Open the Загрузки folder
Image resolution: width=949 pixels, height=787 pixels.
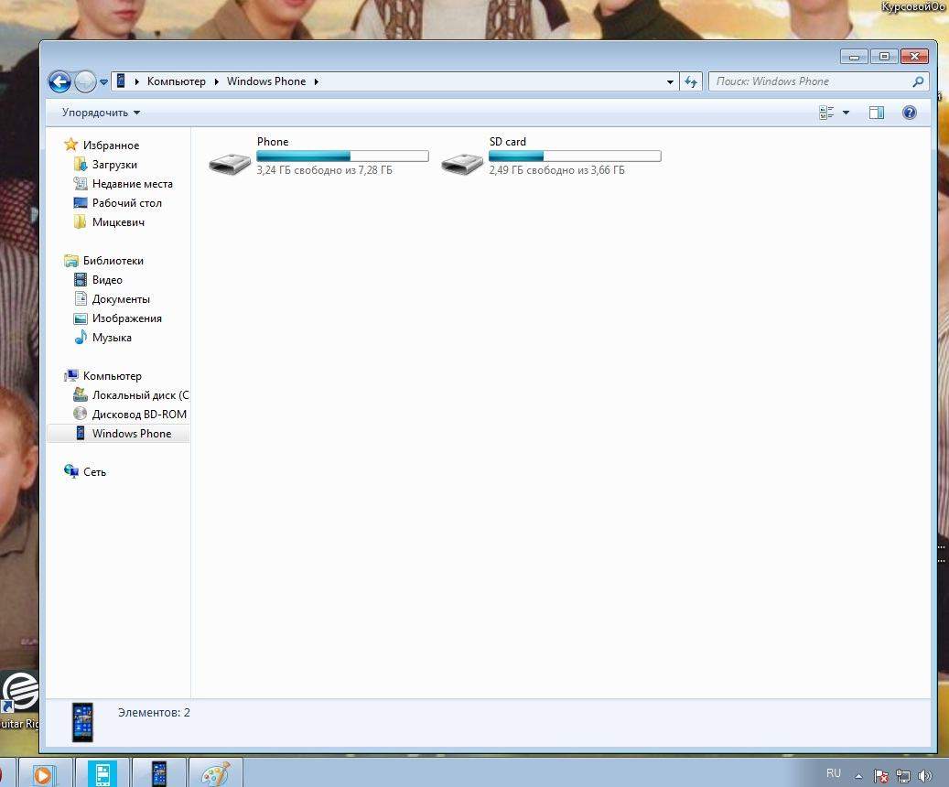(114, 165)
